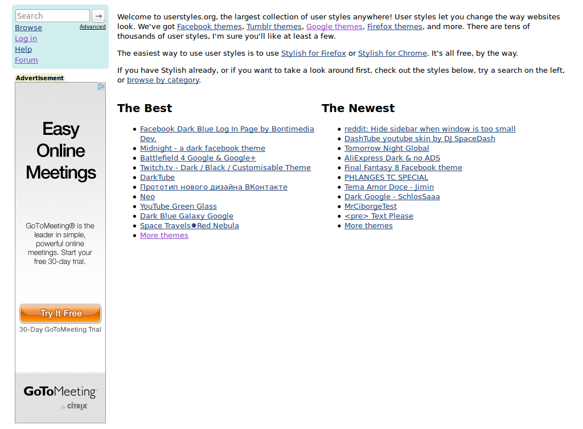Open YouTube Green Glass style
Viewport: 583px width, 429px height.
coord(178,206)
